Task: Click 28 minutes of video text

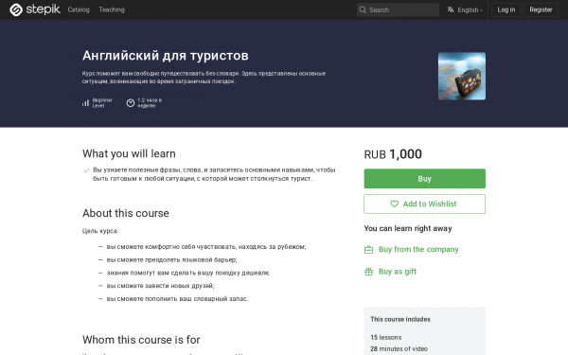Action: [399, 348]
